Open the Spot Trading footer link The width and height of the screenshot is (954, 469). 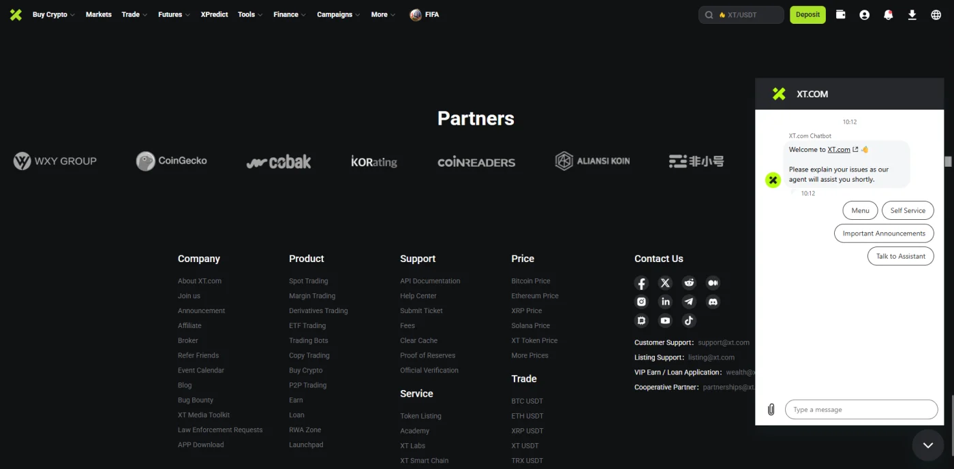(x=309, y=281)
